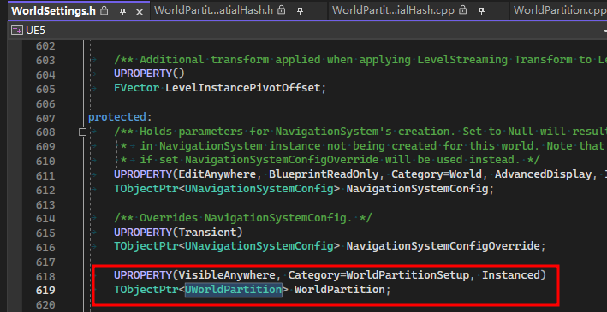Image resolution: width=607 pixels, height=312 pixels.
Task: Click UPROPERTY() on line 604
Action: (149, 74)
